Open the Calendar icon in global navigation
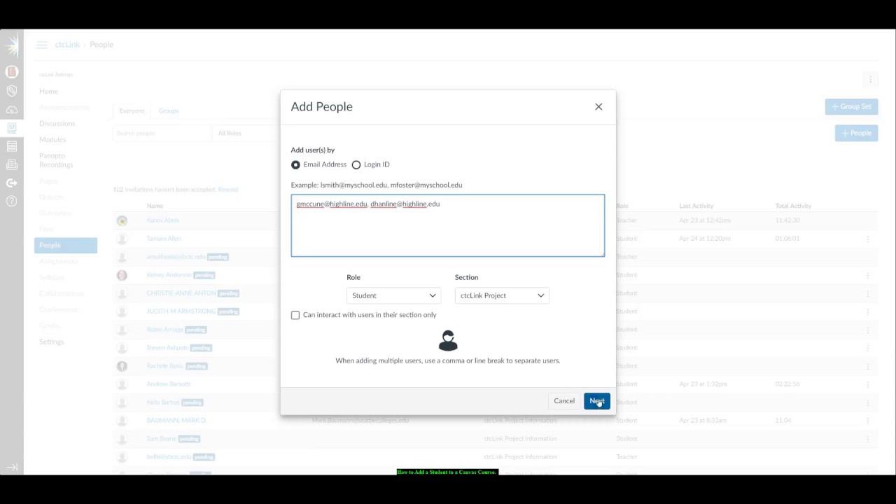This screenshot has width=896, height=504. coord(12,146)
